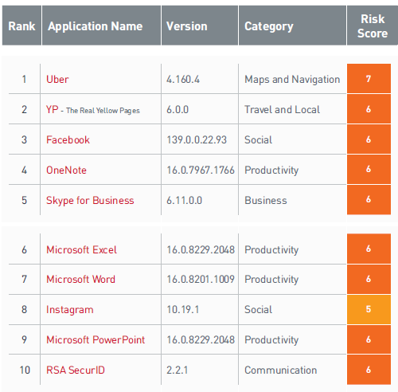Click rank number 1 beside Uber

click(24, 79)
